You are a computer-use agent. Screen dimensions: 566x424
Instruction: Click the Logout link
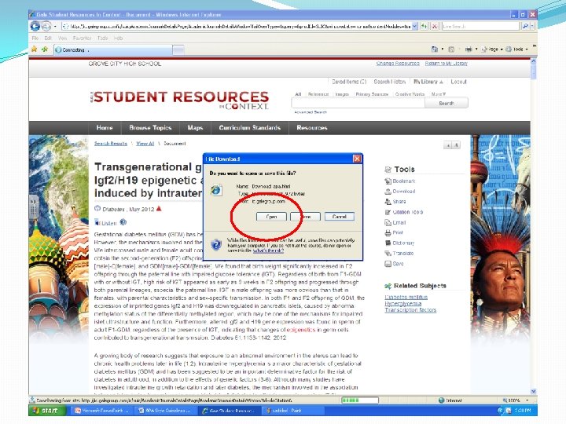coord(458,82)
